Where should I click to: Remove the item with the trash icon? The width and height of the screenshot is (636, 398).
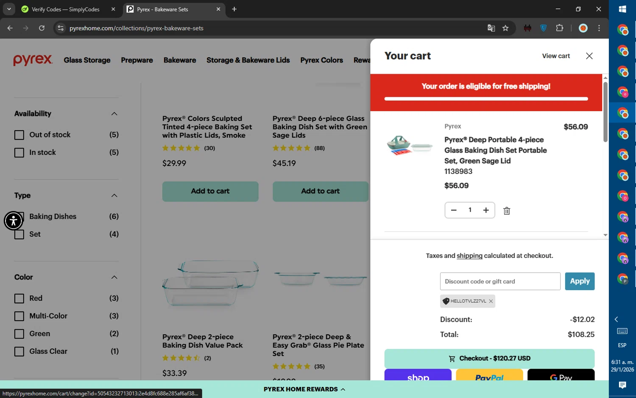[x=507, y=211]
